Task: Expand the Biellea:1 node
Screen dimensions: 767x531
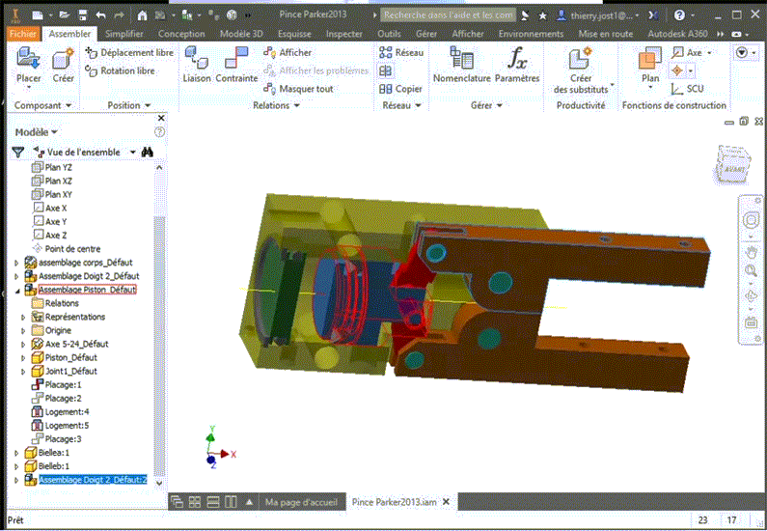Action: [x=16, y=453]
